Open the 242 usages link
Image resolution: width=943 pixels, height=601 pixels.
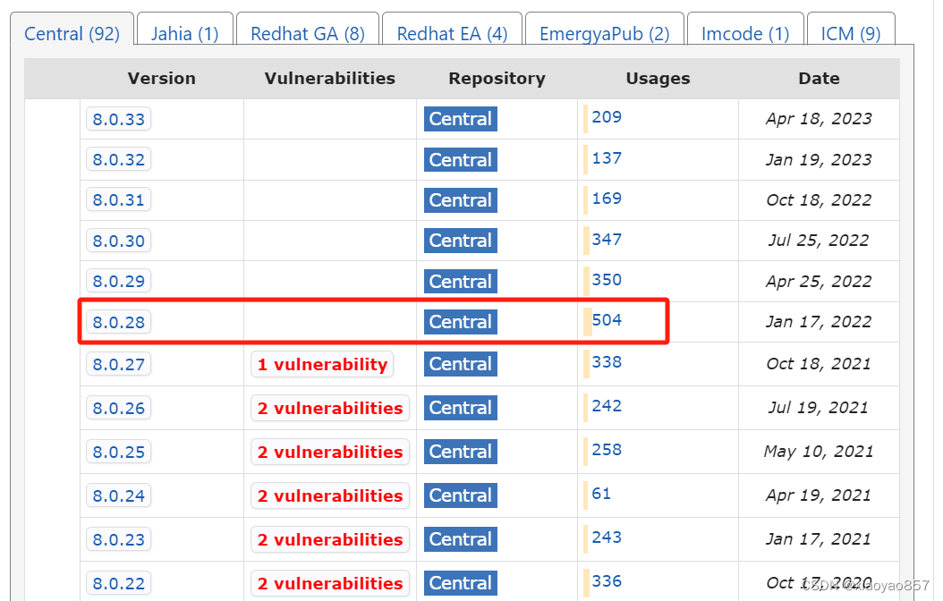(607, 406)
